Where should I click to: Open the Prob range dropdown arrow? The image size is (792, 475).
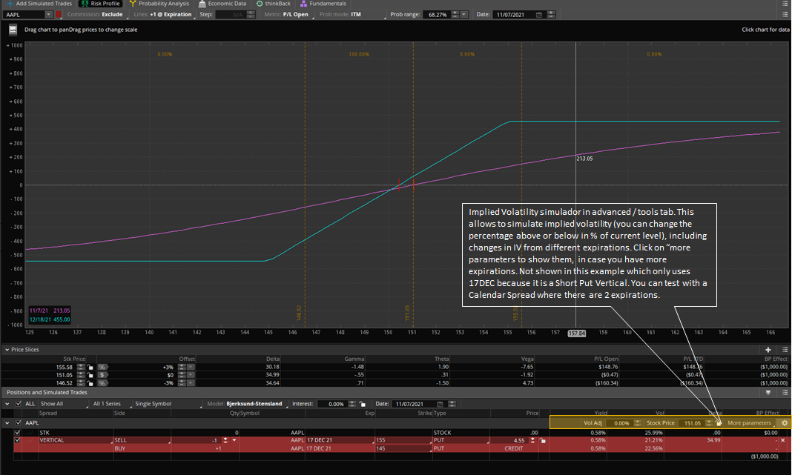coord(464,13)
